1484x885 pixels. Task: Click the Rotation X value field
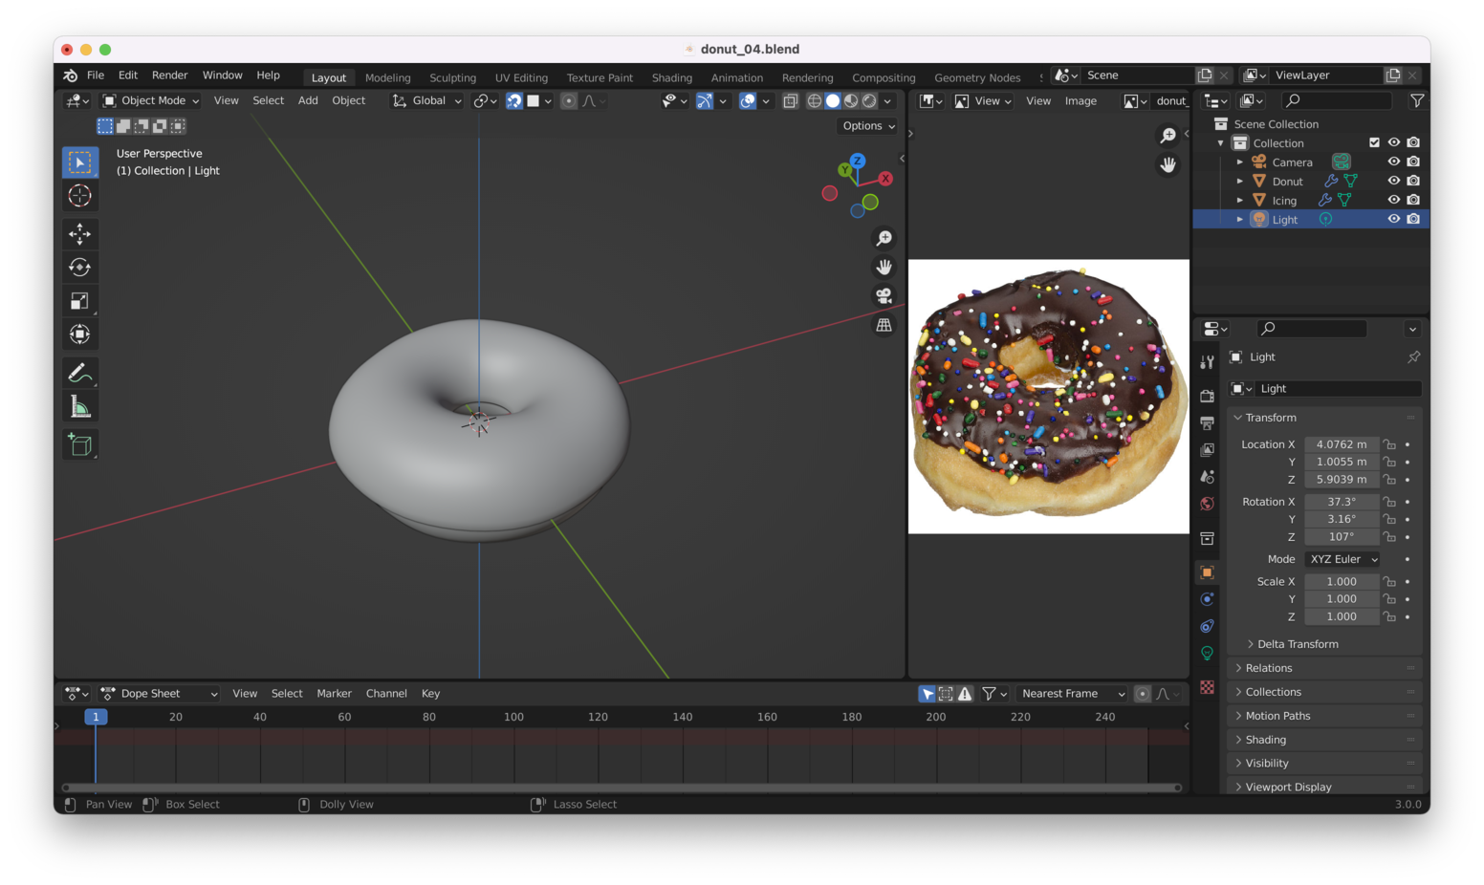(1341, 501)
